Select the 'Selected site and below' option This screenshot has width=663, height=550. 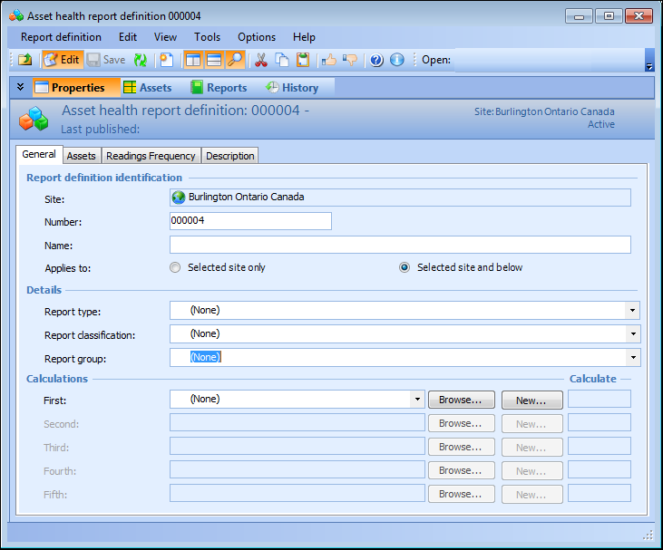point(405,267)
